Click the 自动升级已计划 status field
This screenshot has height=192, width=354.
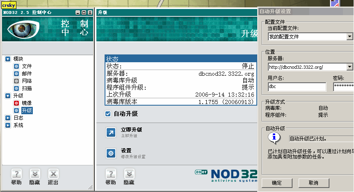coord(321,139)
